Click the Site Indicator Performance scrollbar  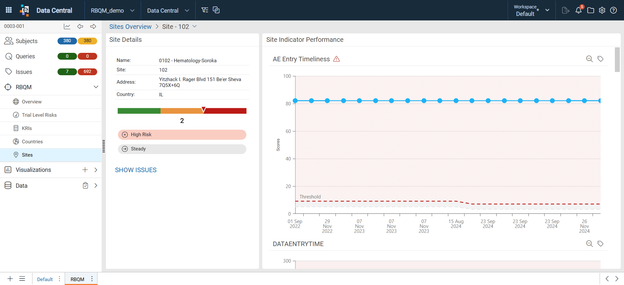pyautogui.click(x=617, y=60)
